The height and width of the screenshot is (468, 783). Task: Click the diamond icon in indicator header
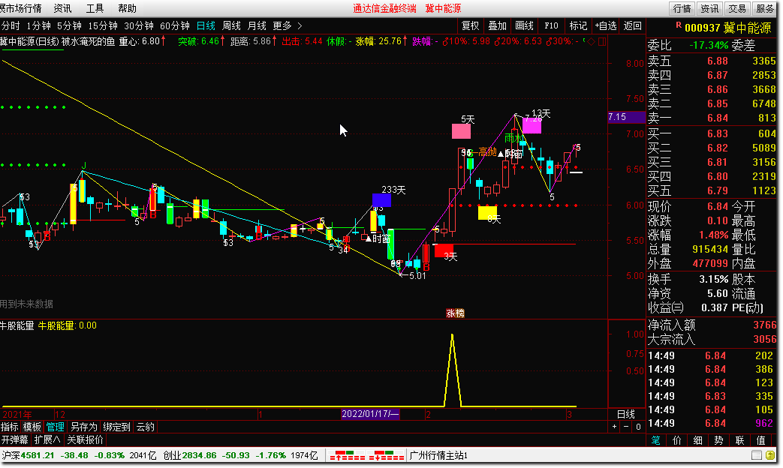(x=592, y=41)
